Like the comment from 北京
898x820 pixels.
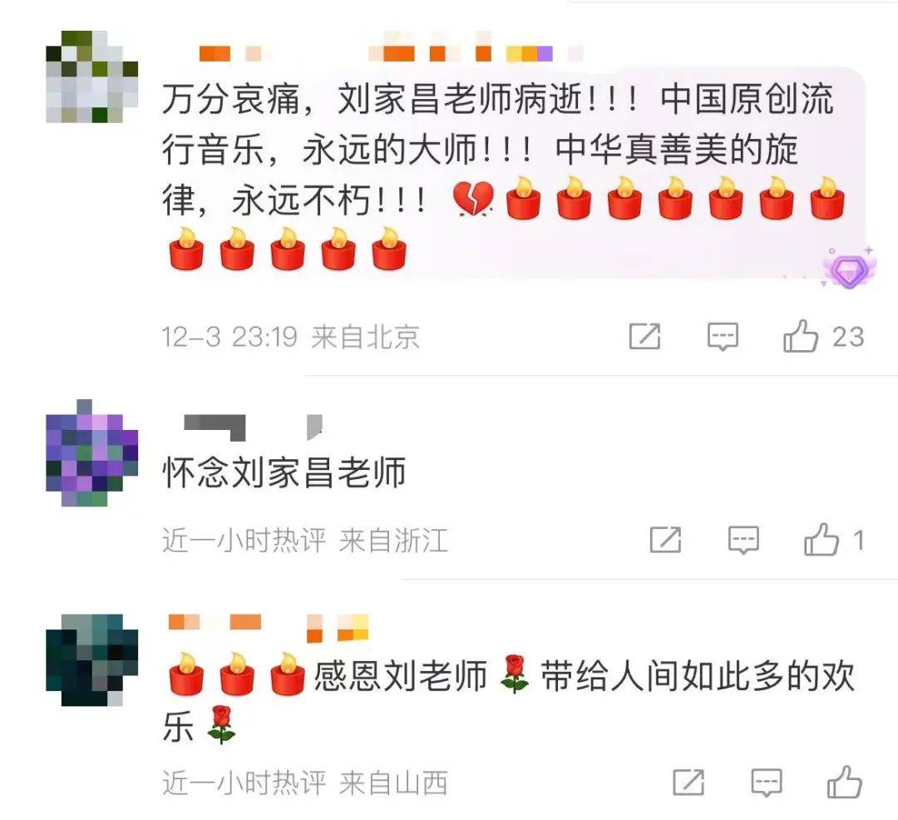[801, 335]
